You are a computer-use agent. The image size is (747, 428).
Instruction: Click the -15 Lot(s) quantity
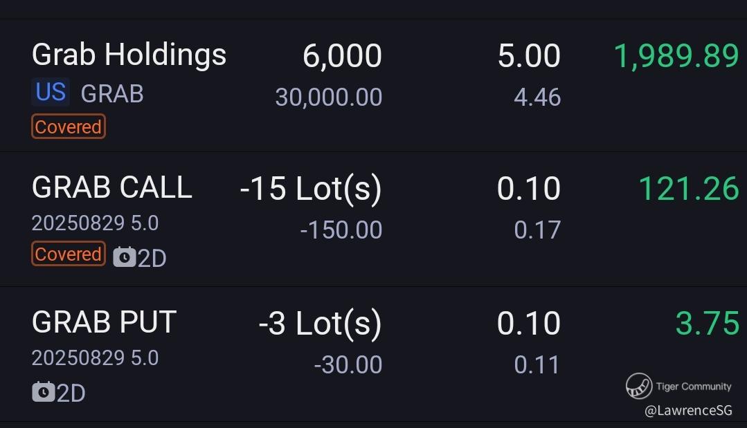click(311, 189)
